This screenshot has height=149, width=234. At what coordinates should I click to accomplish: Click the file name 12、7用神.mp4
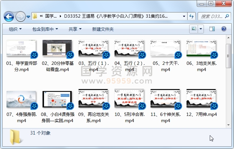202,115
